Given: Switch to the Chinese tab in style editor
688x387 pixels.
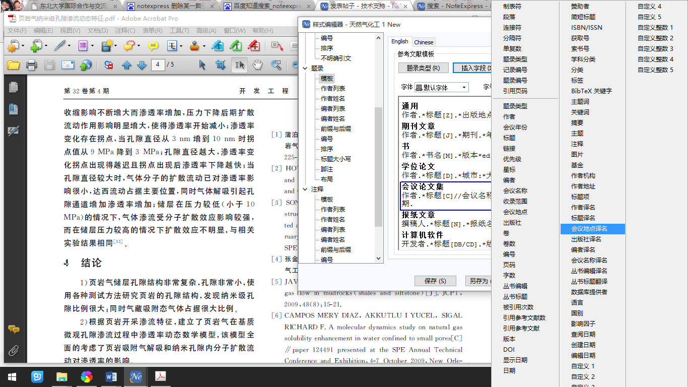Looking at the screenshot, I should click(x=424, y=42).
